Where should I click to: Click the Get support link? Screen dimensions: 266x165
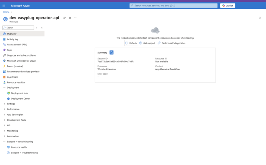point(147,43)
